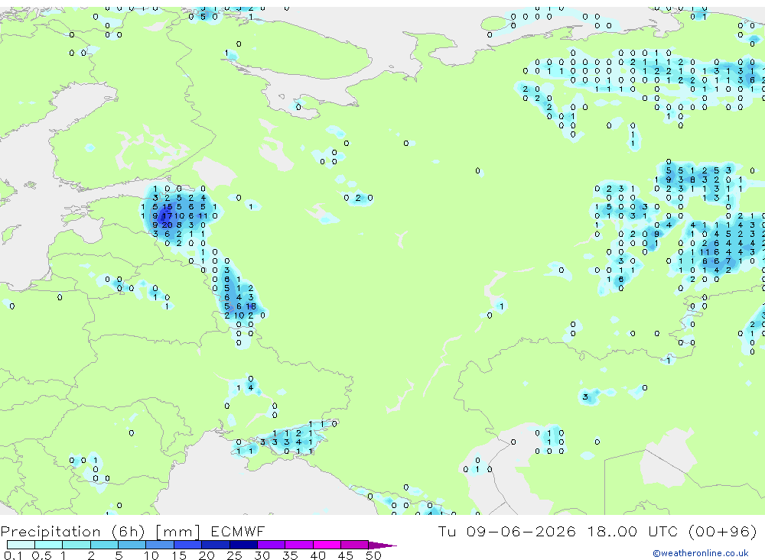Select the 45–50 mm legend swatch
The width and height of the screenshot is (765, 560).
point(355,545)
